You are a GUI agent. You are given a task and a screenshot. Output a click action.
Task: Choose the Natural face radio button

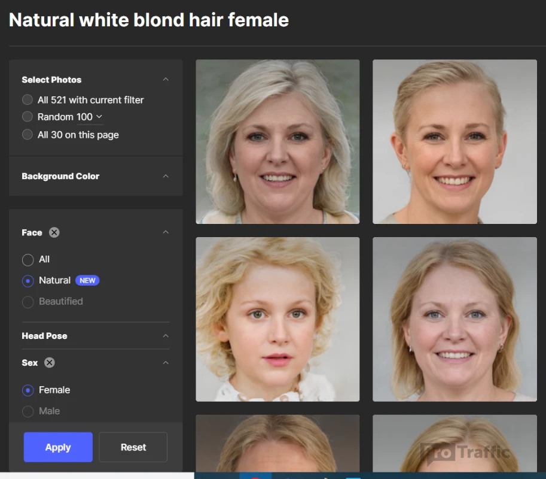pyautogui.click(x=28, y=281)
